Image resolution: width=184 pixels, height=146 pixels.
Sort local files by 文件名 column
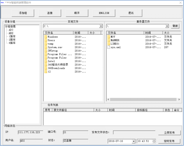click(58, 33)
